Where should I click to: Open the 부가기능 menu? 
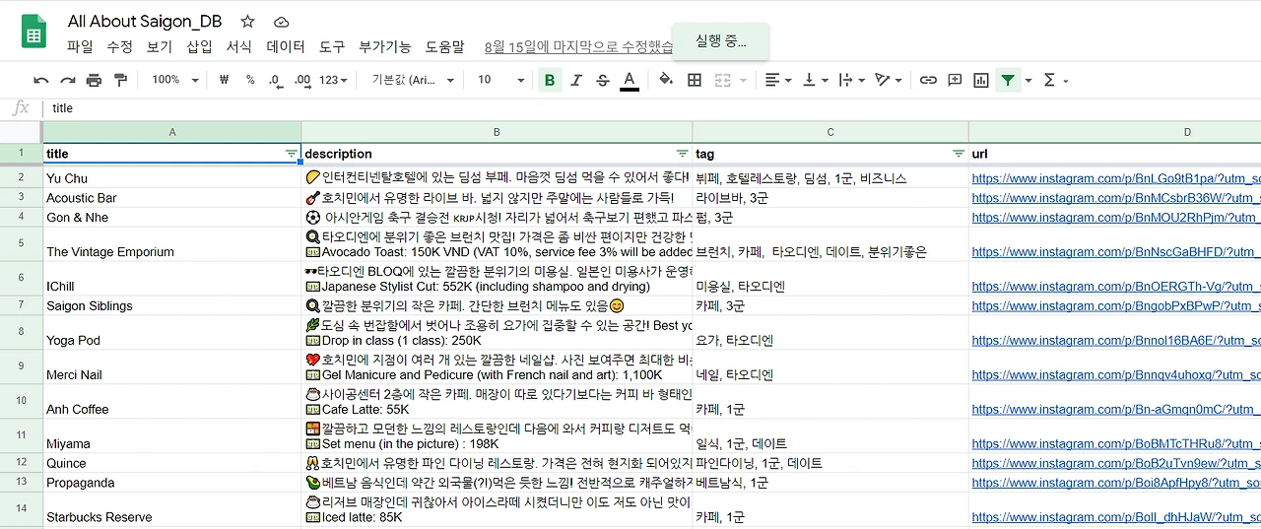(x=385, y=46)
